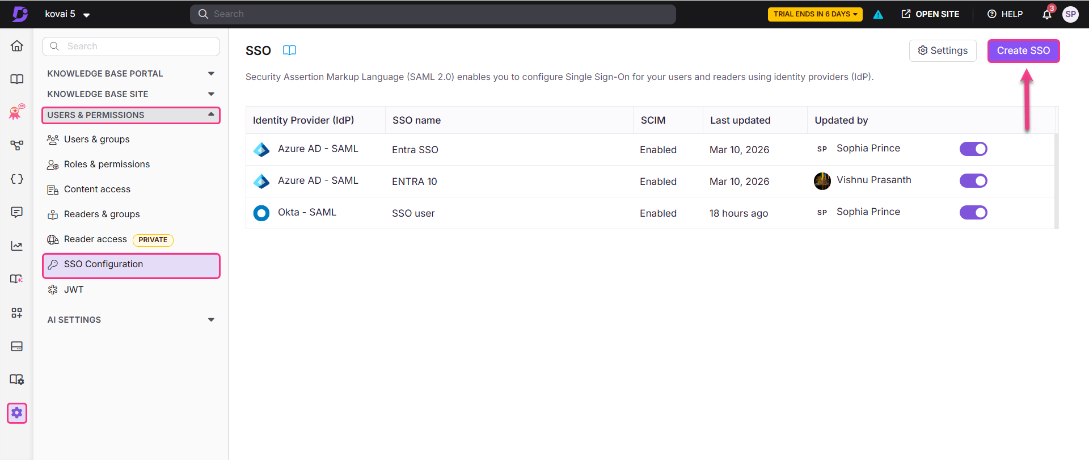Image resolution: width=1089 pixels, height=460 pixels.
Task: Click the top global Search field
Action: point(433,14)
